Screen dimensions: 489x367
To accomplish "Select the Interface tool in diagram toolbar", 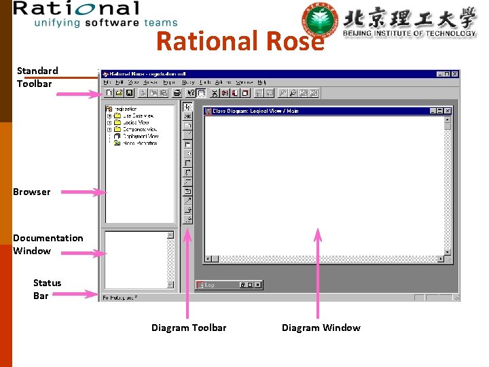I will (x=187, y=154).
